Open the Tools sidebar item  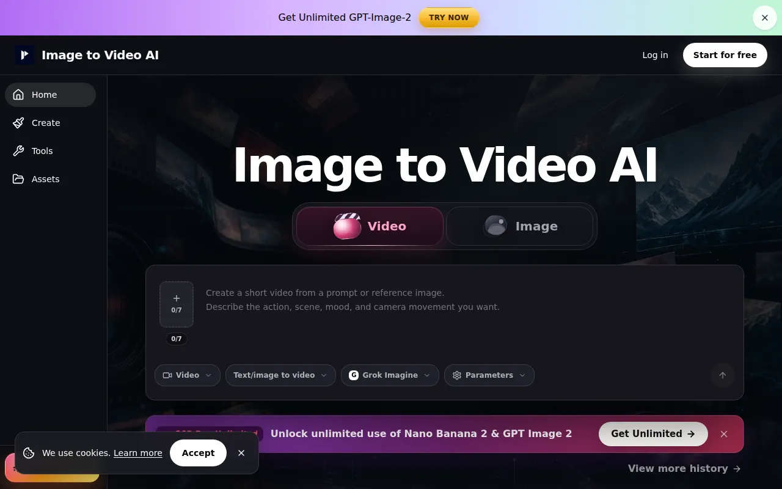[x=50, y=151]
